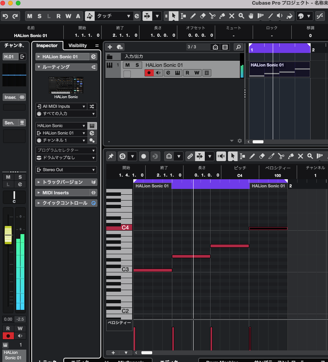
Task: Select the Glue tool in the top toolbar
Action: pos(222,16)
